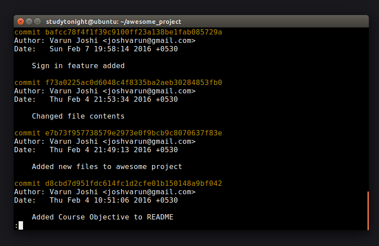Viewport: 379px width, 246px height.
Task: Click "Added Course Objective to README" message
Action: point(102,217)
